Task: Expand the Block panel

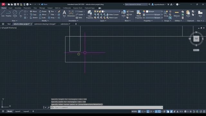Action: point(127,21)
